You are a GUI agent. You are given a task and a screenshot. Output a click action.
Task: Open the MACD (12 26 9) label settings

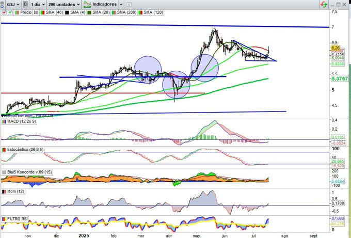pyautogui.click(x=22, y=121)
